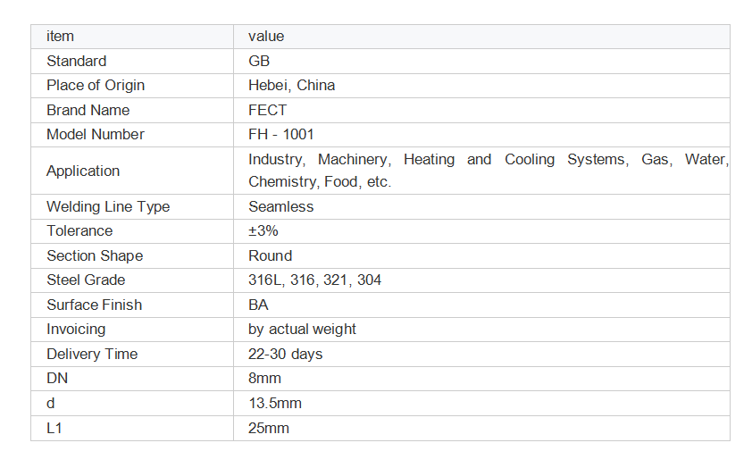752x468 pixels.
Task: Select the Section Shape label
Action: [x=95, y=255]
